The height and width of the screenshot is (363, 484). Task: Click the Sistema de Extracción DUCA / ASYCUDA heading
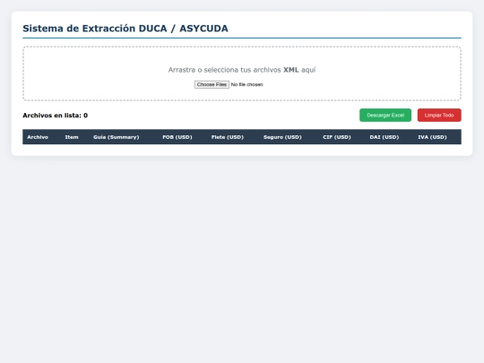125,29
